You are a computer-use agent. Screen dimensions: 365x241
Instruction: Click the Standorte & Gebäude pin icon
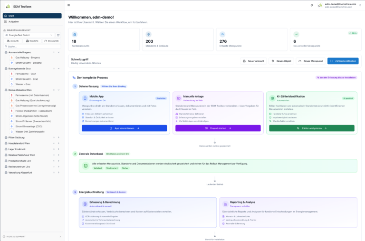pos(148,34)
